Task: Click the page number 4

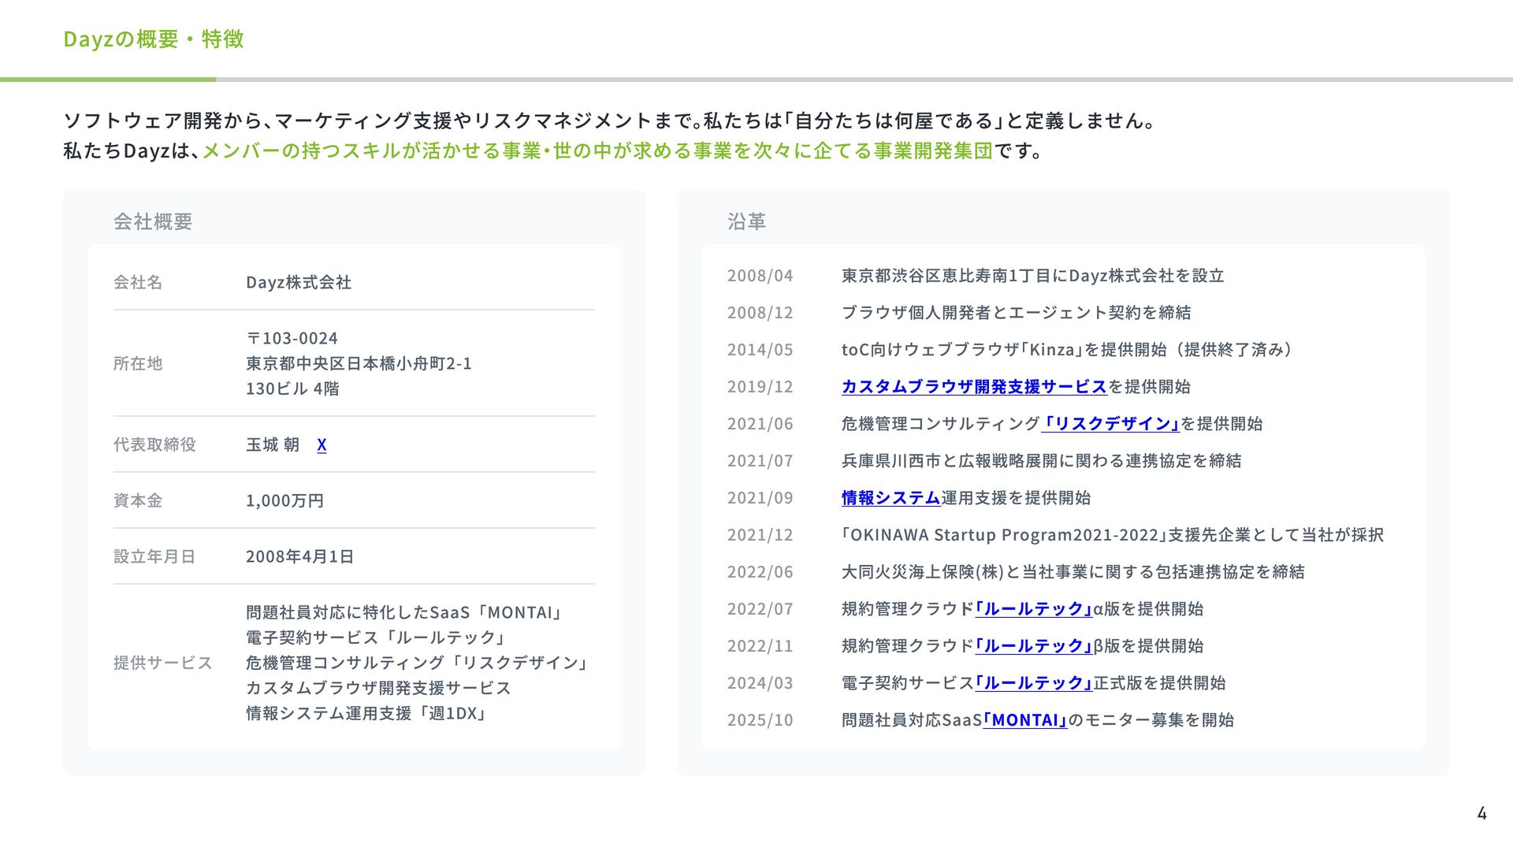Action: (1481, 813)
